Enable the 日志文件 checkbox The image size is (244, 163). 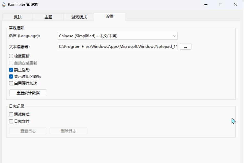[x=11, y=121]
